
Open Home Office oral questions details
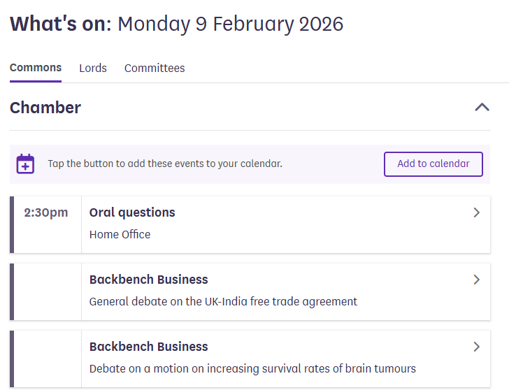(120, 234)
